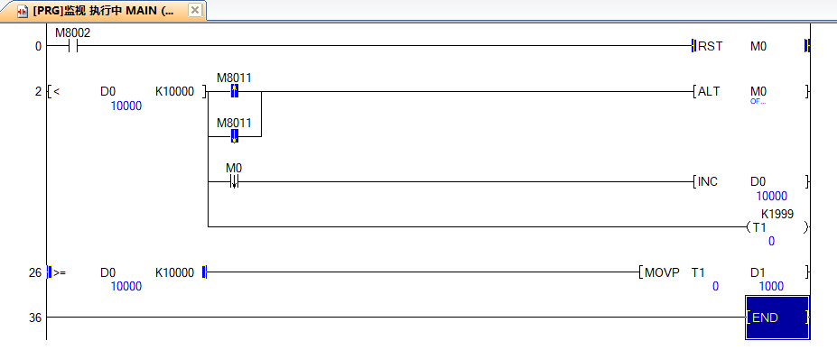Click the T1 timer coil
The height and width of the screenshot is (350, 837).
(777, 226)
